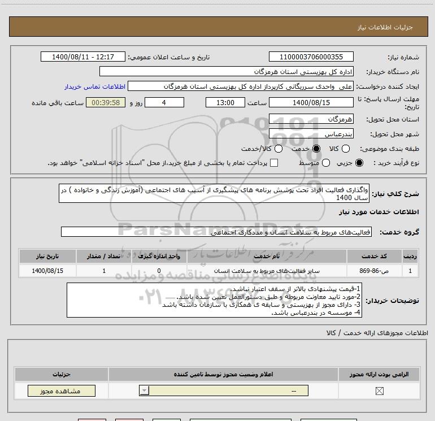The image size is (435, 421).
Task: Click the جزئیات column header
Action: pyautogui.click(x=62, y=374)
